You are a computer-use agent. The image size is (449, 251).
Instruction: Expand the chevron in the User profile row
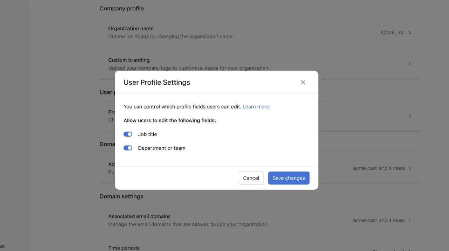coord(410,116)
